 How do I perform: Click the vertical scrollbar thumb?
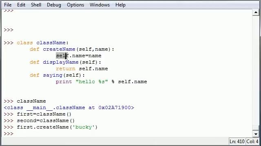256,128
